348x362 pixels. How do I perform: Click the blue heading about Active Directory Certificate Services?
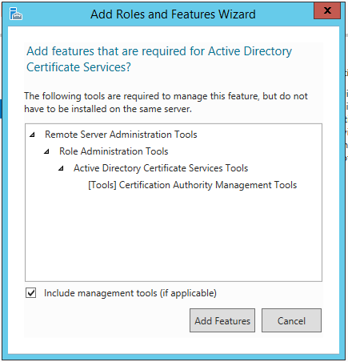coord(159,59)
